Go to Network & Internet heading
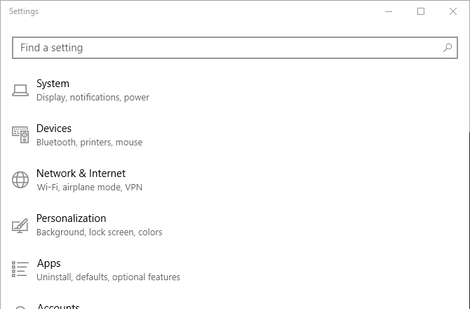This screenshot has height=309, width=470. 81,173
